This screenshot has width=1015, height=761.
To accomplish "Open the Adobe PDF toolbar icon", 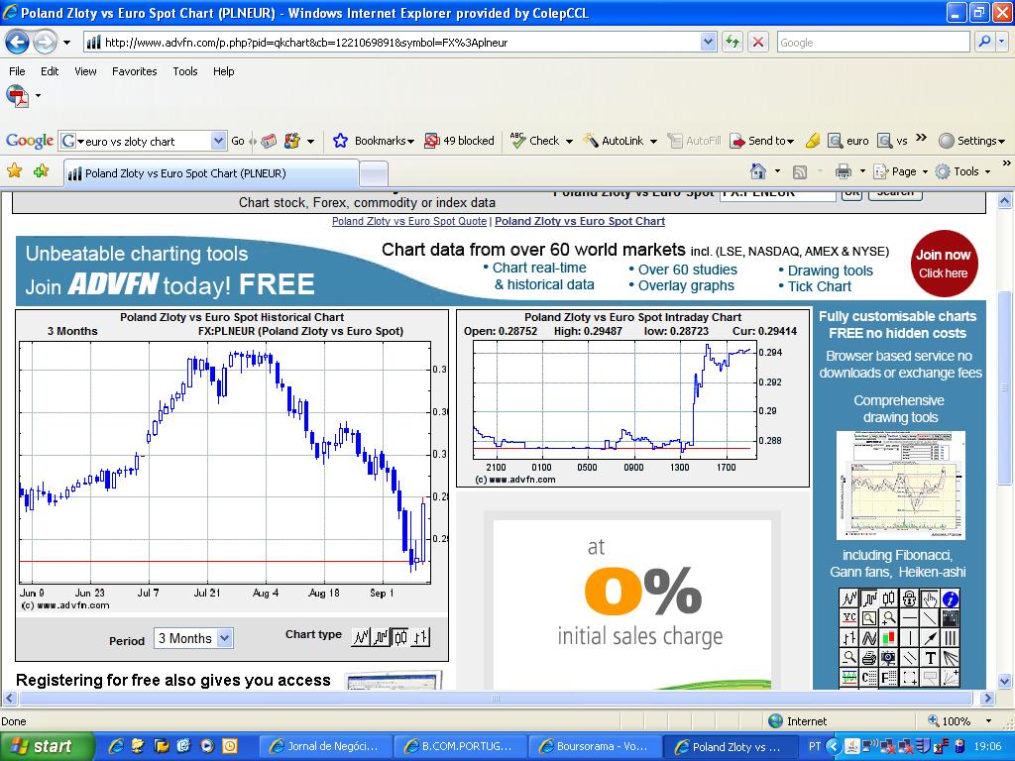I will click(17, 96).
